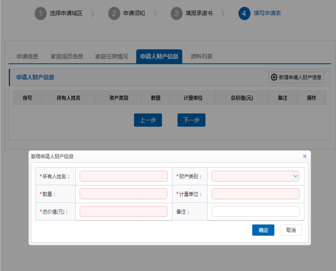
Task: Select the 资料列表 tab
Action: 201,57
